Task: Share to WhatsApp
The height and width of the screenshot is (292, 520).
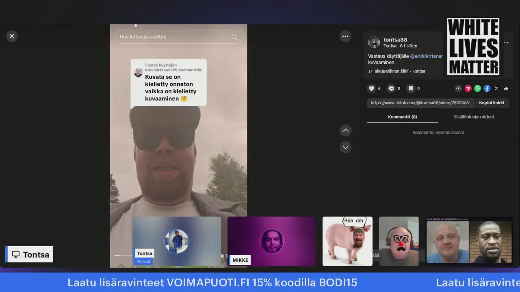Action: [x=478, y=88]
